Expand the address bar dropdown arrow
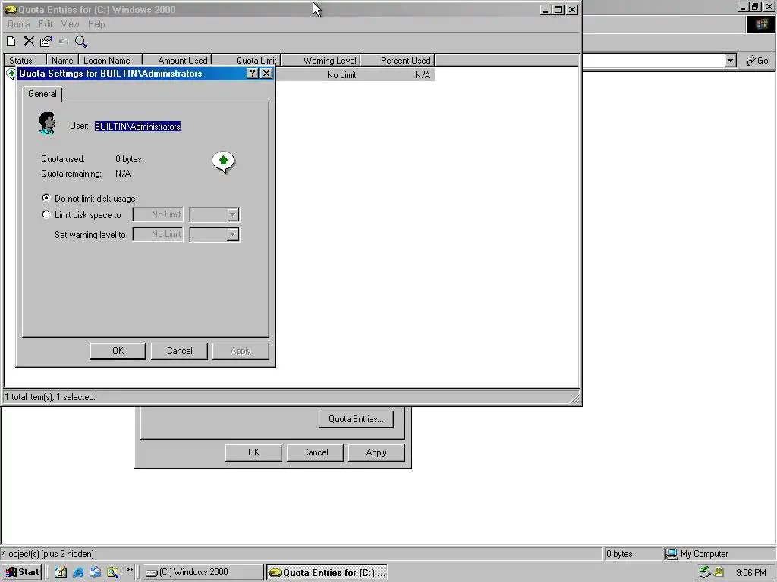The height and width of the screenshot is (582, 777). [x=730, y=61]
